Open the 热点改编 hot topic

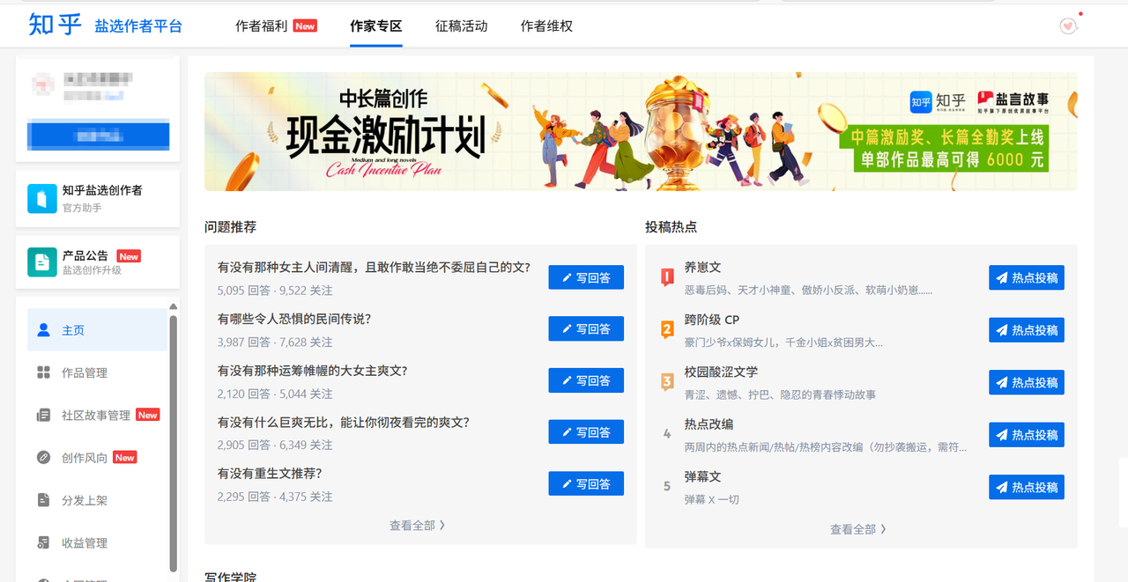709,424
